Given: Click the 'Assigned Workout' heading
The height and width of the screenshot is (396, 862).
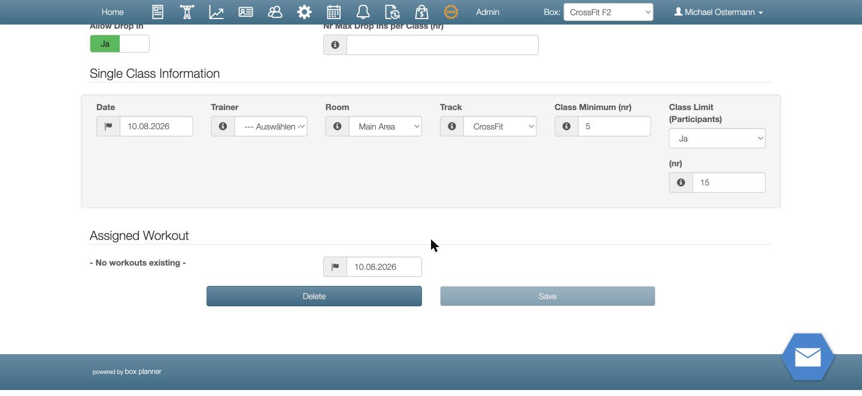Looking at the screenshot, I should (139, 236).
